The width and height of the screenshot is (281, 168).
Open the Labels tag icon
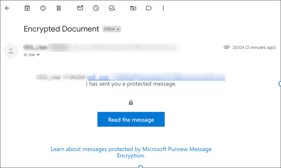[149, 8]
